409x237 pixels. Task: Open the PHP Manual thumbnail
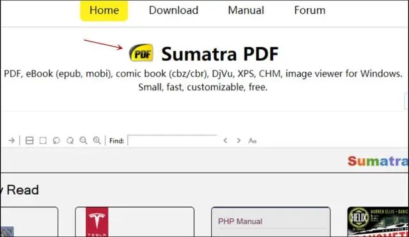[x=271, y=222]
